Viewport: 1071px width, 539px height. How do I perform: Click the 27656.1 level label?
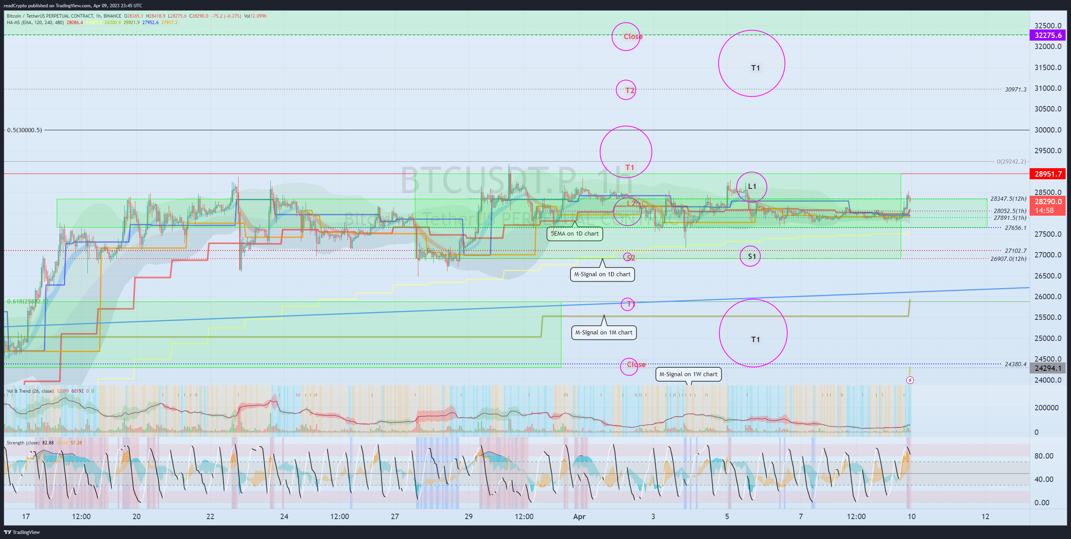point(1015,228)
